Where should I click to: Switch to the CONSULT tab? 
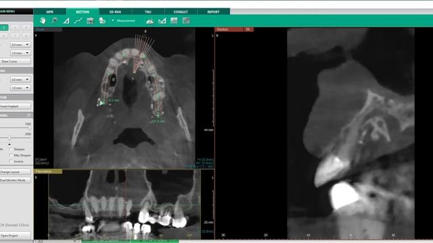[181, 12]
